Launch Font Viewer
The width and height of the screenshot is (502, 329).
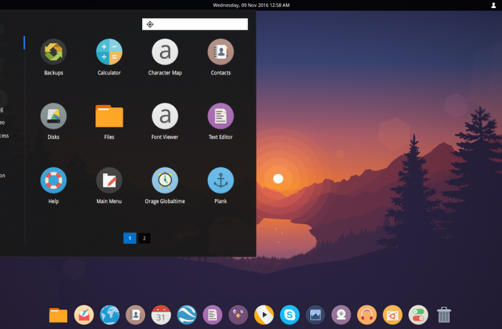[165, 116]
